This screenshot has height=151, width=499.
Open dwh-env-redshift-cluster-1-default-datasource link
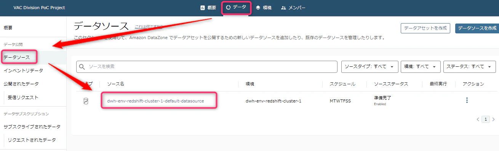click(x=156, y=101)
